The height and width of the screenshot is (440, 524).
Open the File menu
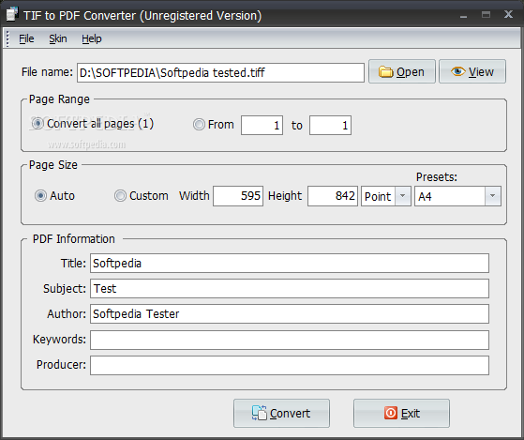click(26, 38)
